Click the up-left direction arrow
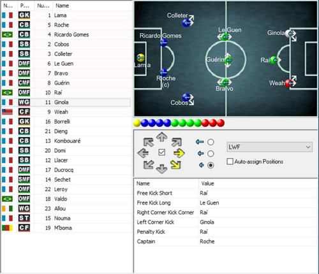 tap(149, 142)
